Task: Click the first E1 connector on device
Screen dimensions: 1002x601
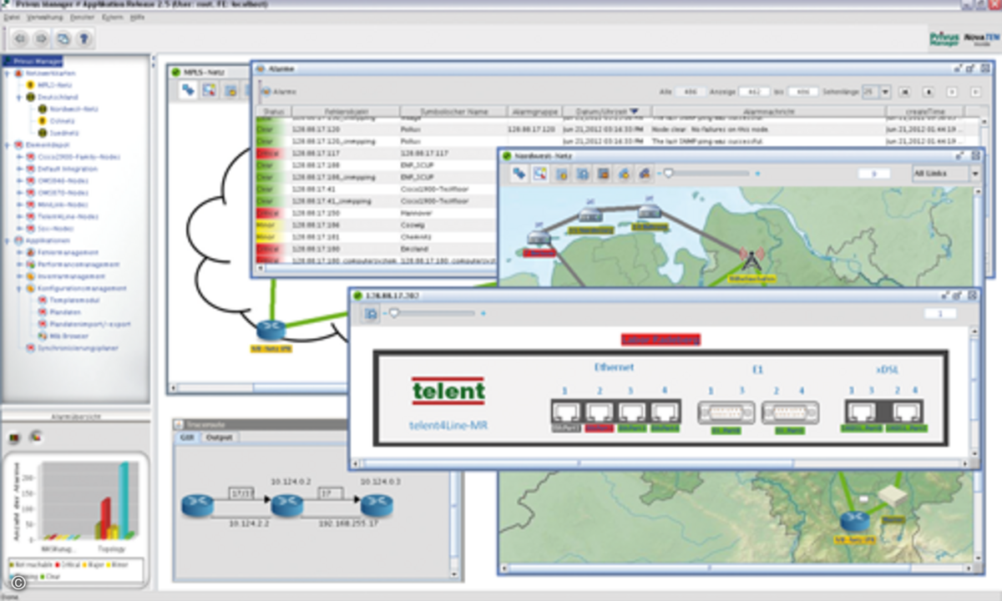Action: click(726, 412)
